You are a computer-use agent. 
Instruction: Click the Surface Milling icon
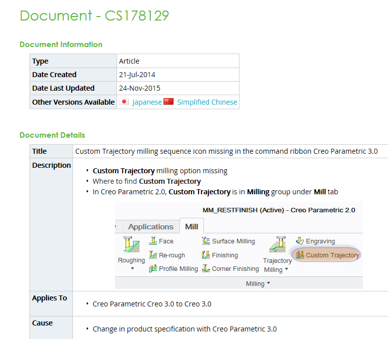206,241
